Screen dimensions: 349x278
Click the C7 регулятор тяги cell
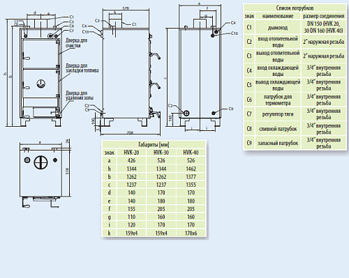click(278, 114)
